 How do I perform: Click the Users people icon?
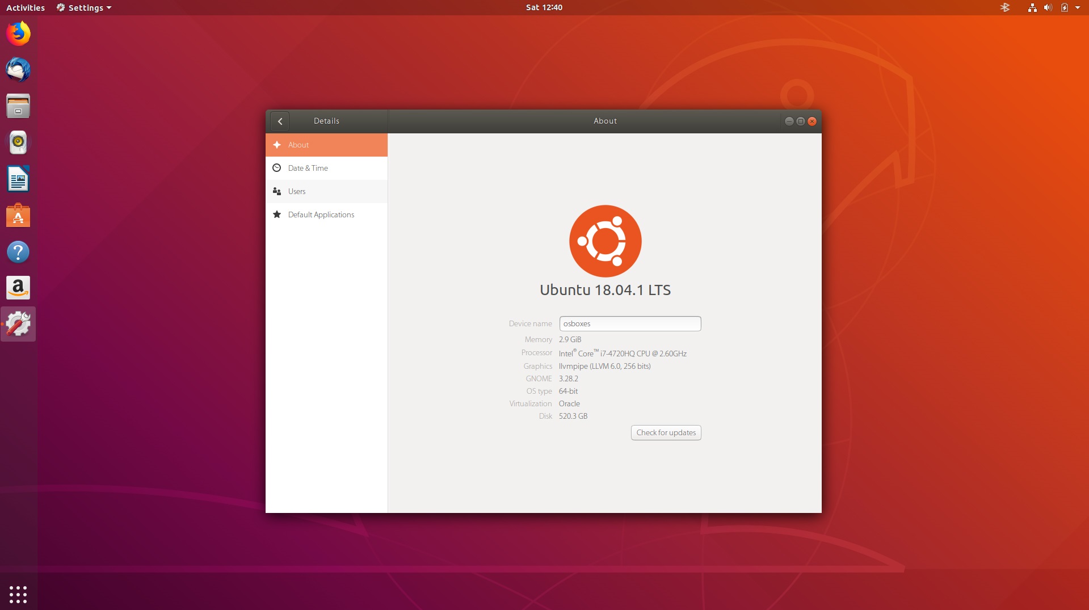click(277, 191)
